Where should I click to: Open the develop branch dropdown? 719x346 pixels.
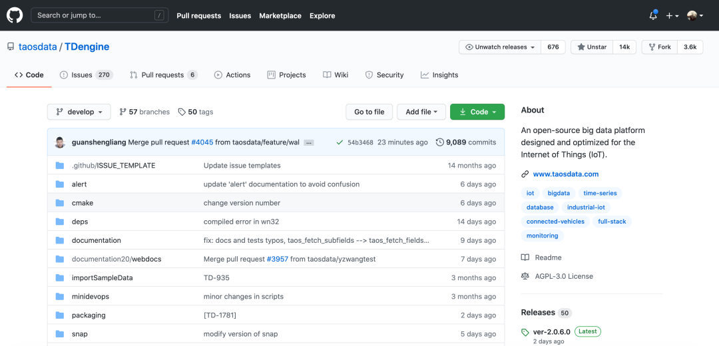[x=79, y=112]
